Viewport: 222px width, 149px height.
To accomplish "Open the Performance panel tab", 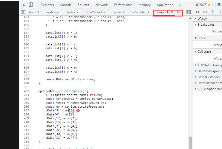I will click(123, 5).
